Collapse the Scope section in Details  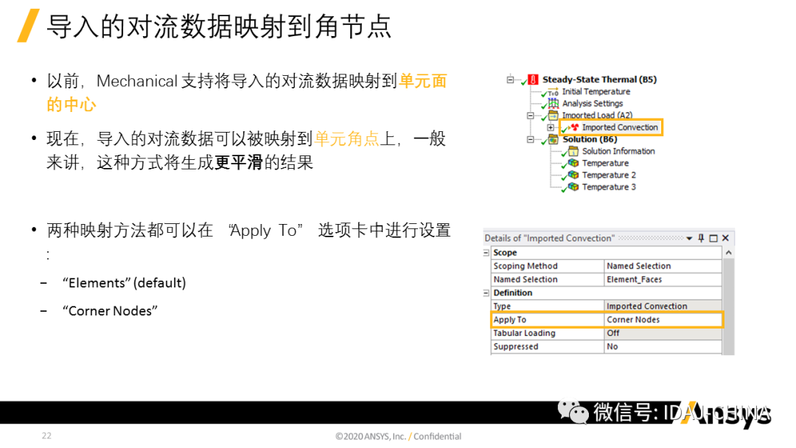click(486, 253)
